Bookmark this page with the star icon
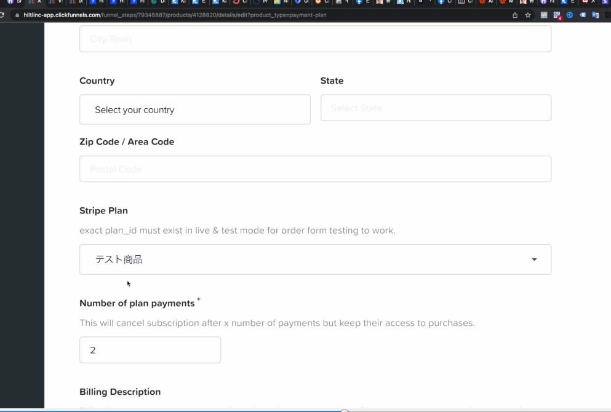611x412 pixels. click(x=527, y=15)
